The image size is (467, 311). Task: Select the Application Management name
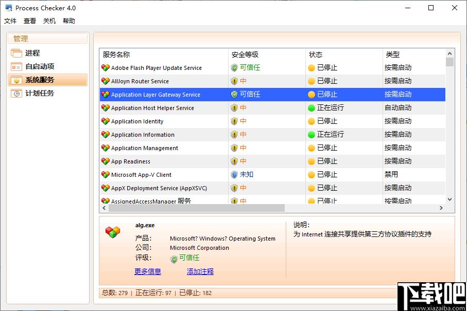pyautogui.click(x=145, y=148)
